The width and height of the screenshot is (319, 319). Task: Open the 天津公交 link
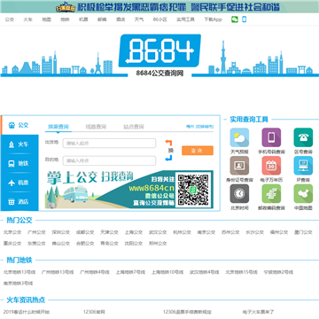click(109, 232)
